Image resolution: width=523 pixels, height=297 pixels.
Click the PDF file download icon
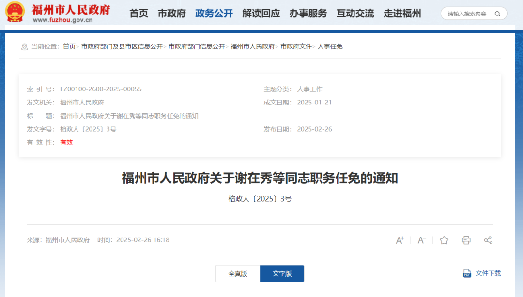[x=467, y=273]
